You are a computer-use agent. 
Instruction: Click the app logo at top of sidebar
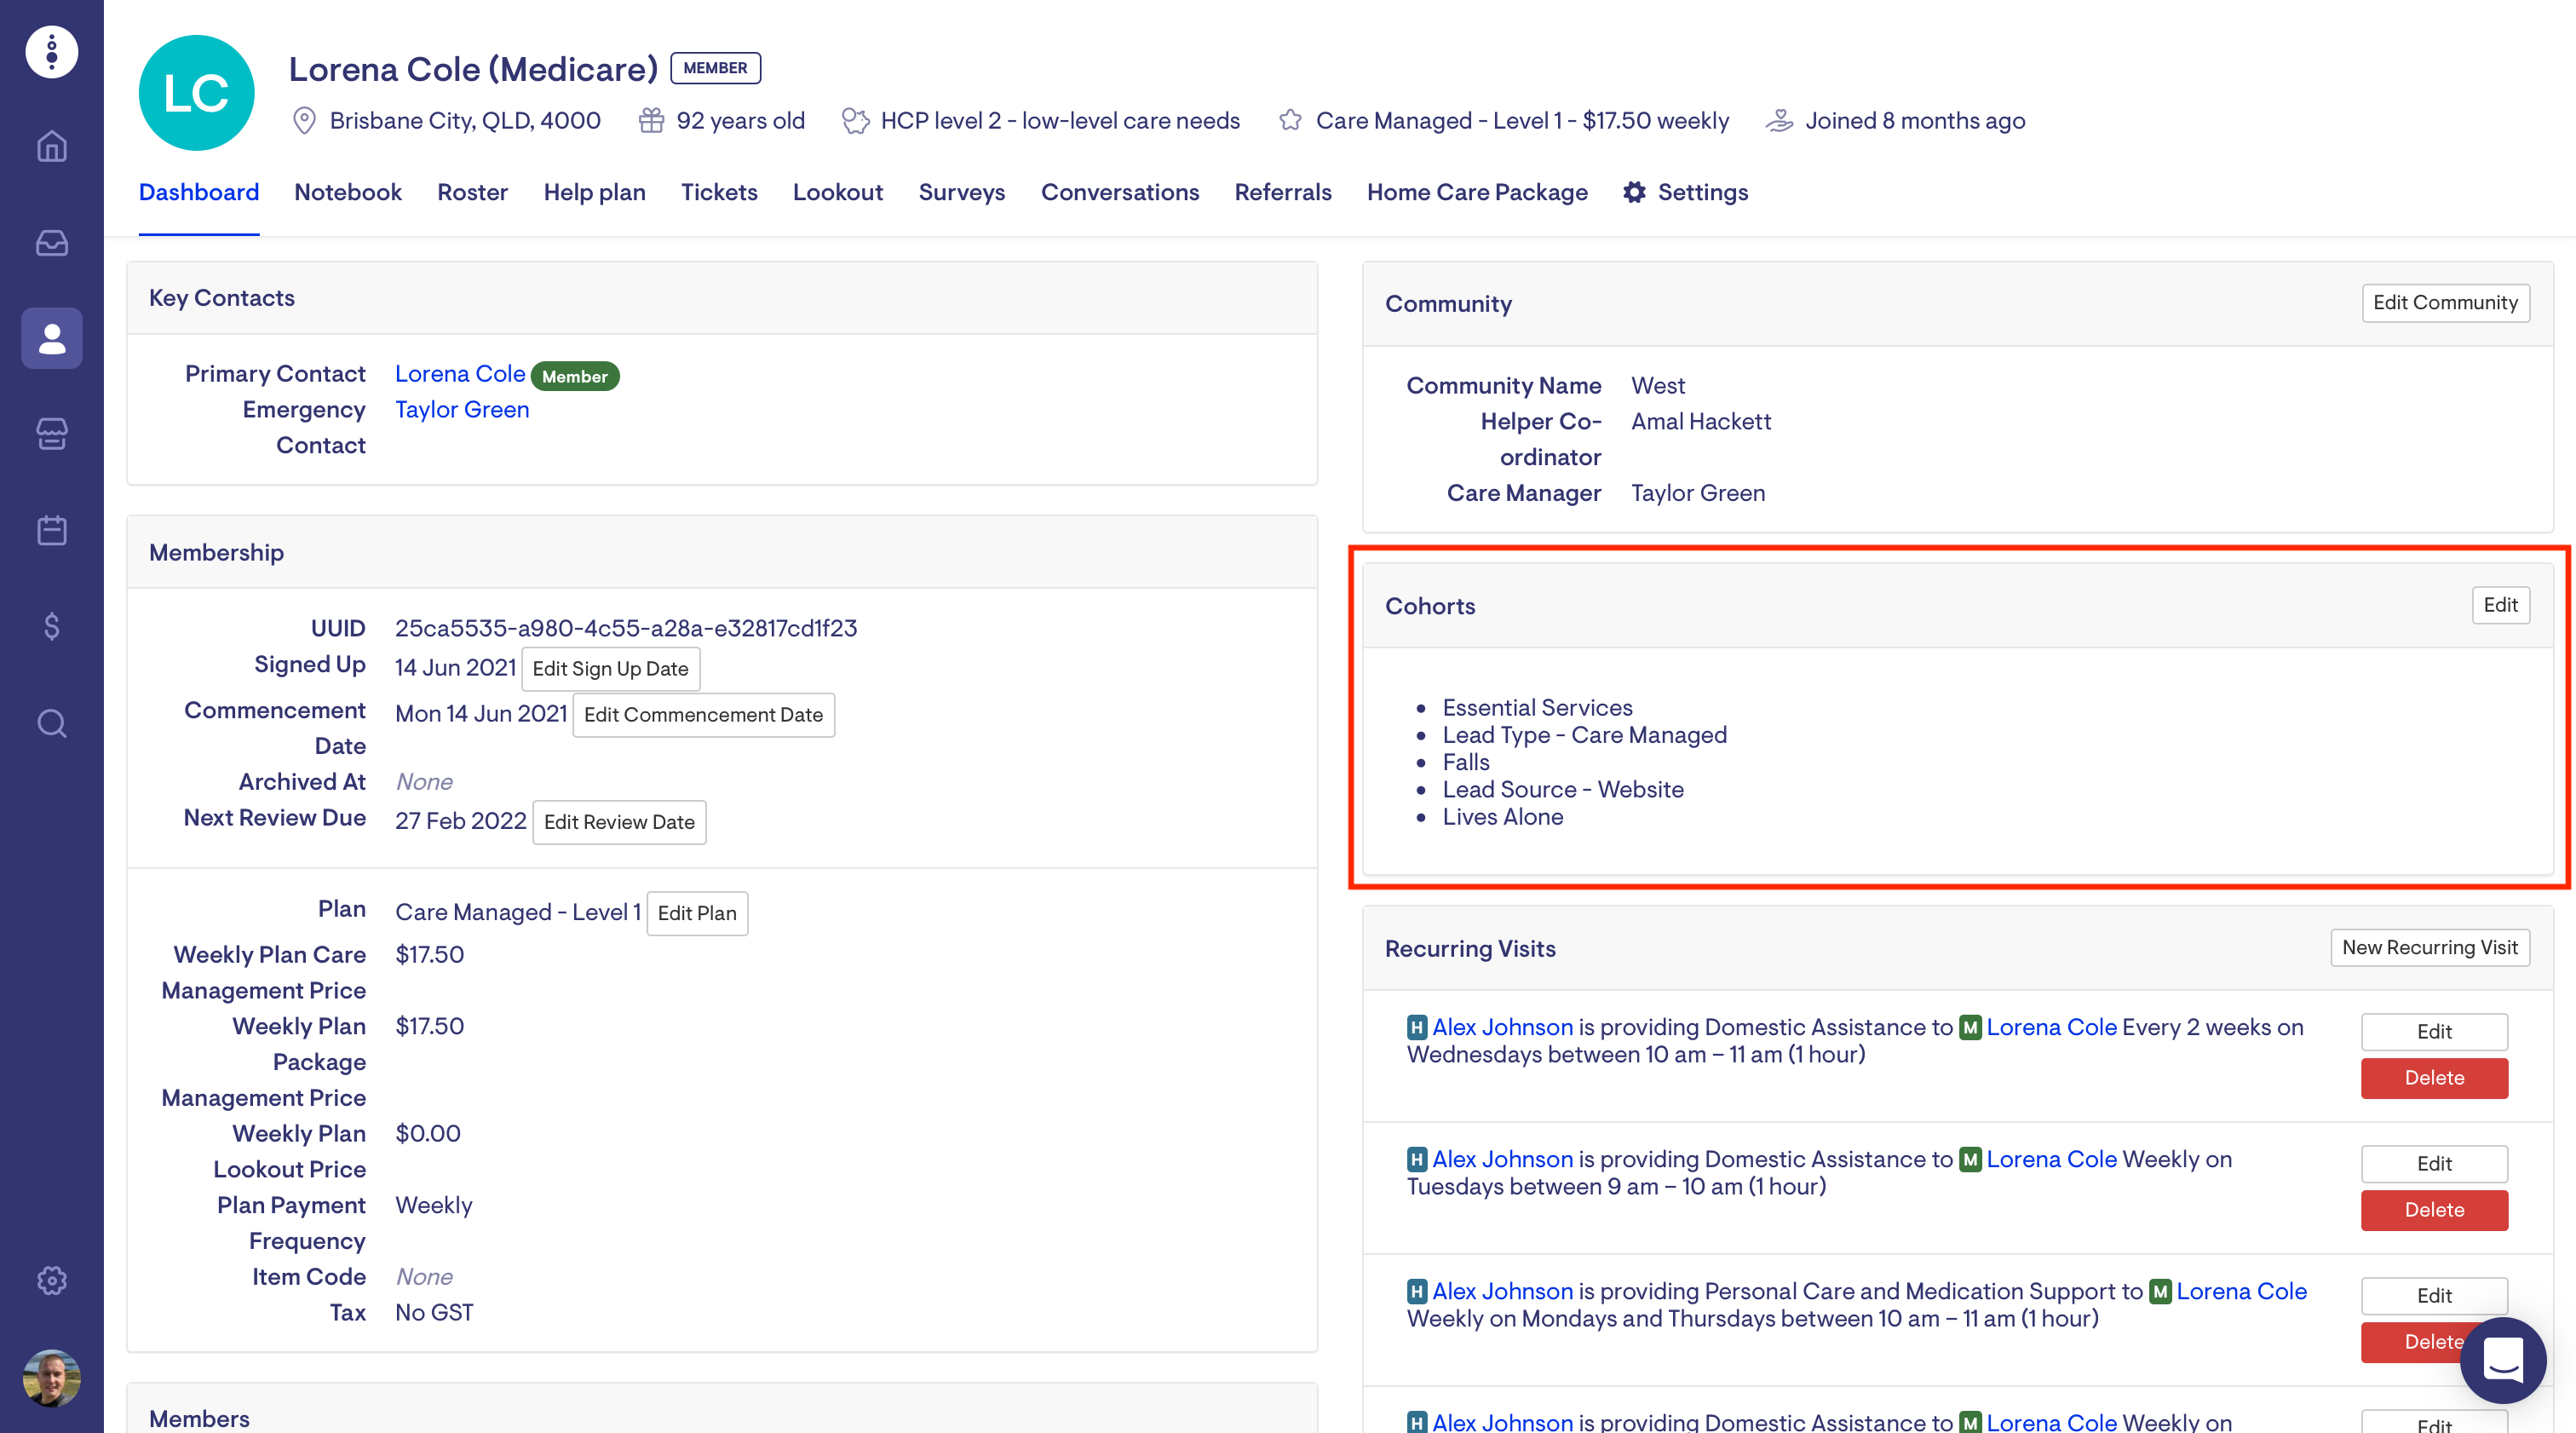[x=52, y=52]
